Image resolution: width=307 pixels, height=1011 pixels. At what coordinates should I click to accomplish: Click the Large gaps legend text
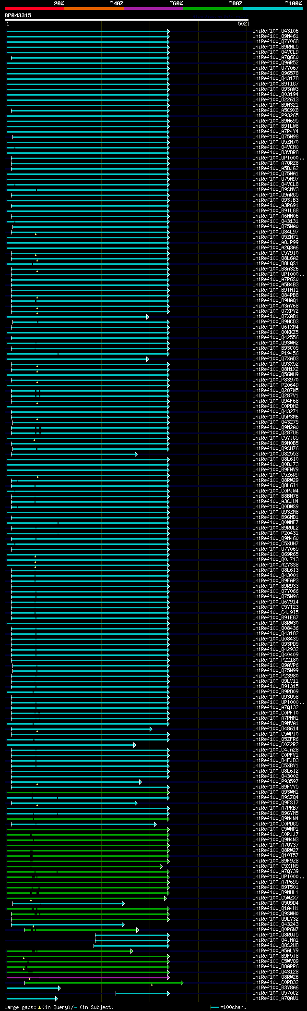59,1007
